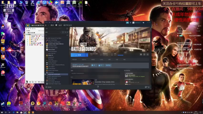
Task: Open the 社区中心 community hub link
Action: (84, 60)
